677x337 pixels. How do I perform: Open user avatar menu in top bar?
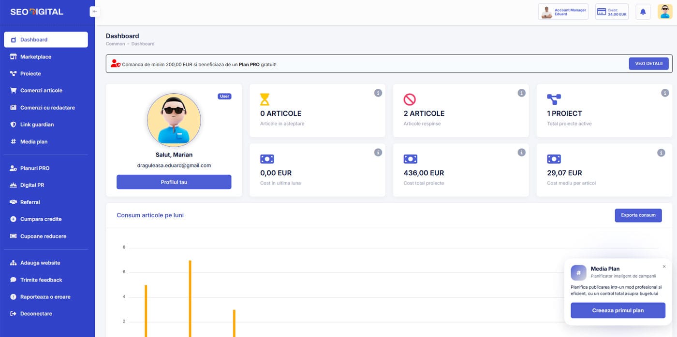[665, 12]
